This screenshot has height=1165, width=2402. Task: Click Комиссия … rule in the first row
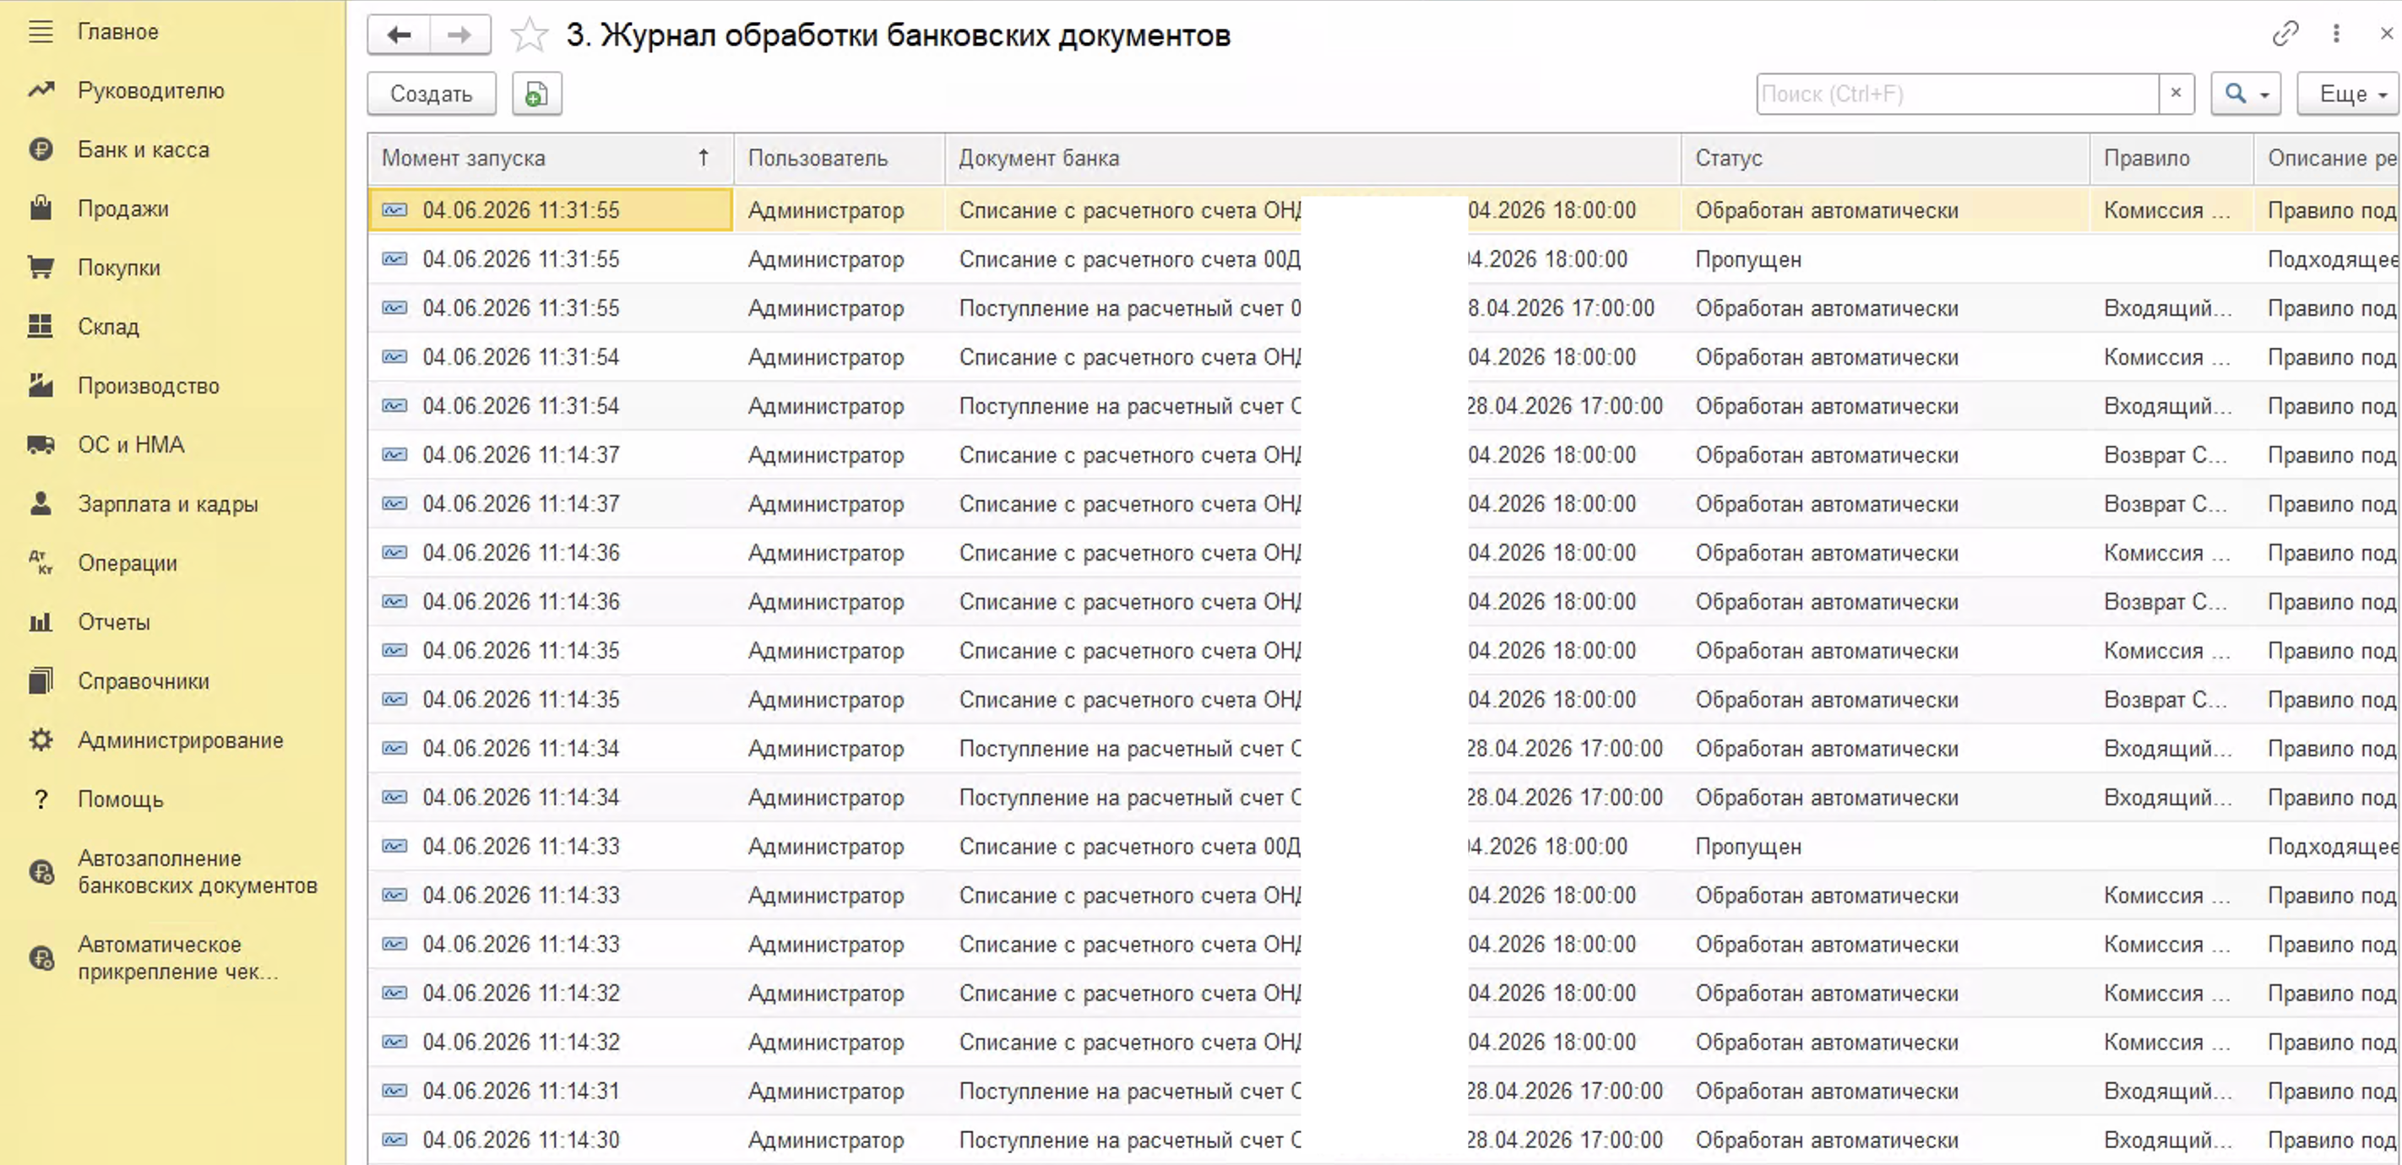coord(2167,211)
